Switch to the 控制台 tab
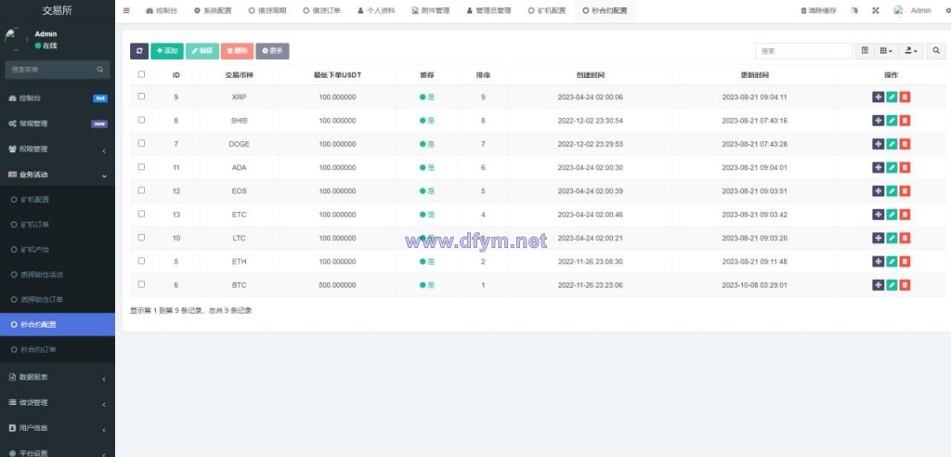 [162, 10]
